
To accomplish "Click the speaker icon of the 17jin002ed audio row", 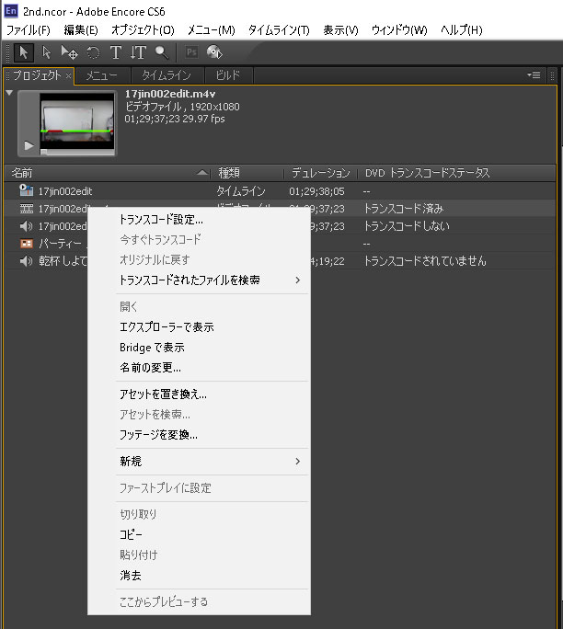I will 26,226.
